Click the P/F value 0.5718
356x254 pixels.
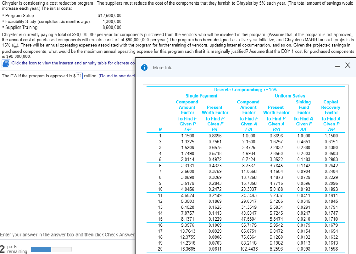(x=215, y=153)
